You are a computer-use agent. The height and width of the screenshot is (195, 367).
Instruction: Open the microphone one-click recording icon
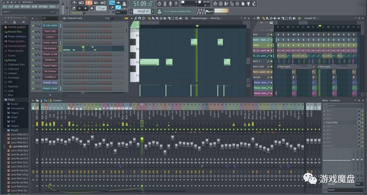(x=170, y=4)
